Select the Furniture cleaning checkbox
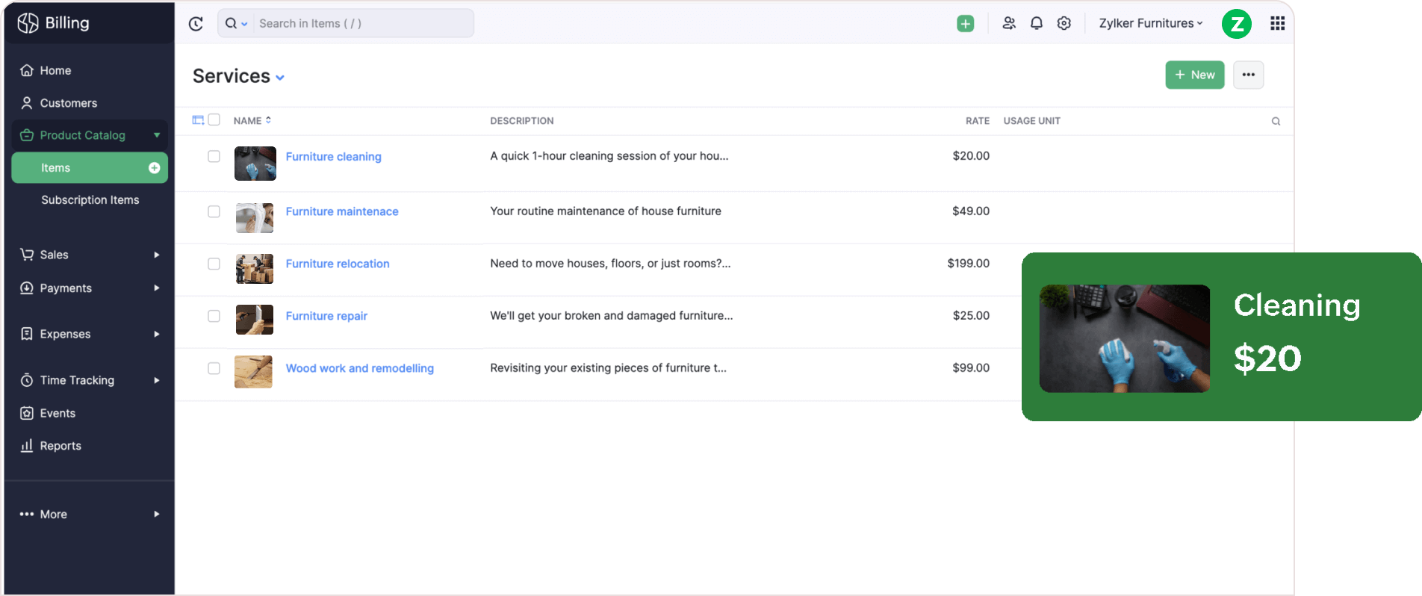Image resolution: width=1422 pixels, height=596 pixels. 214,156
